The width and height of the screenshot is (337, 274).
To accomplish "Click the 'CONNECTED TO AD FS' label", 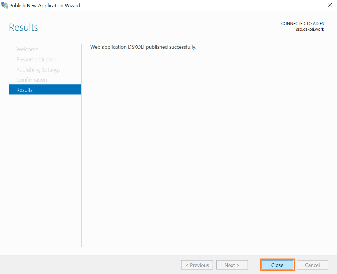I will point(302,24).
